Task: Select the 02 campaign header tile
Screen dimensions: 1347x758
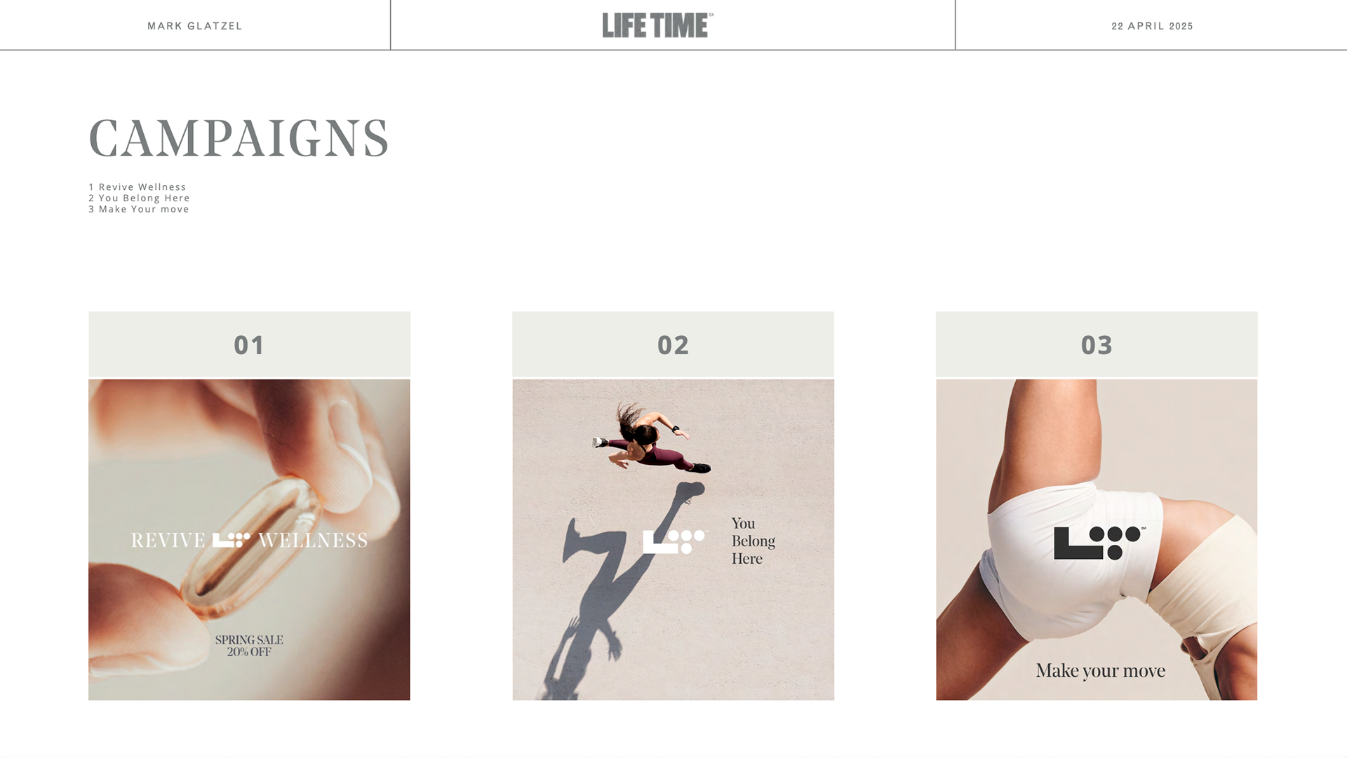Action: [673, 344]
